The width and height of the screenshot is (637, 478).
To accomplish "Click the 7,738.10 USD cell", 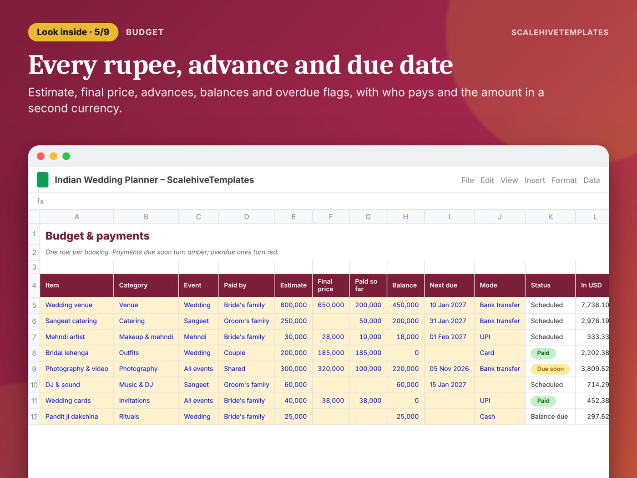I will click(x=592, y=305).
